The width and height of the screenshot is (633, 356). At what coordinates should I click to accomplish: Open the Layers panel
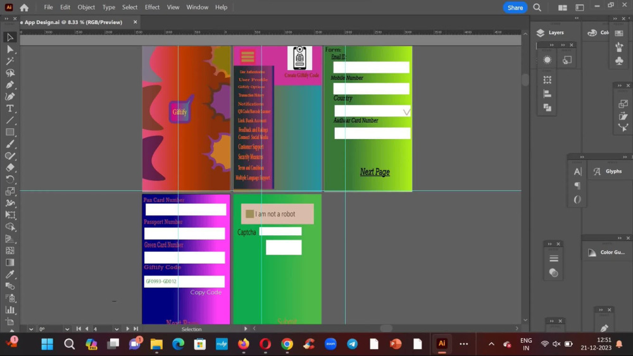tap(550, 33)
